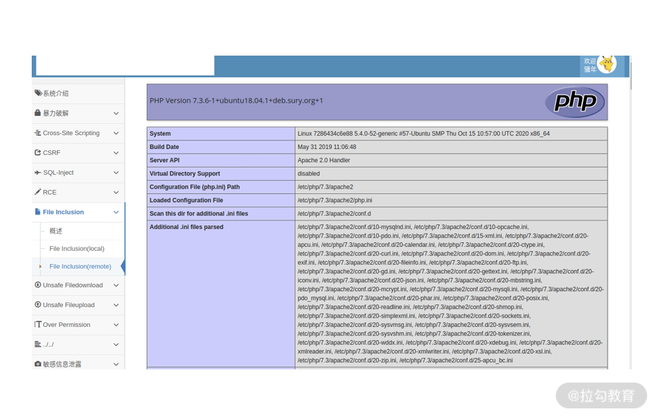Image resolution: width=657 pixels, height=417 pixels.
Task: Expand the Unsafe Filedownload chevron
Action: click(116, 285)
